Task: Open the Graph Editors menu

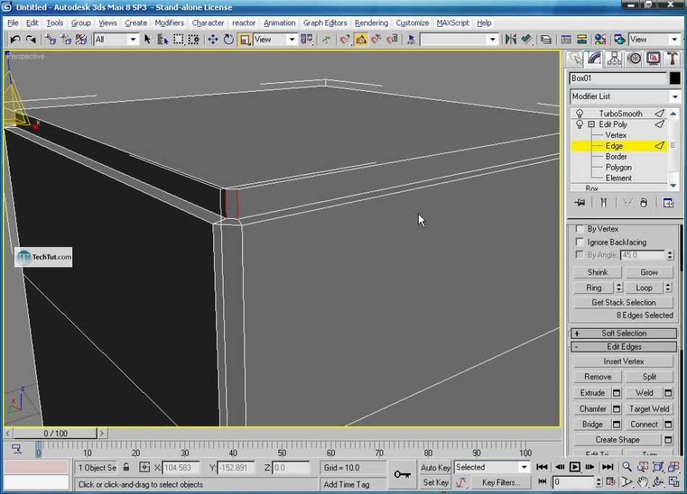Action: coord(325,23)
